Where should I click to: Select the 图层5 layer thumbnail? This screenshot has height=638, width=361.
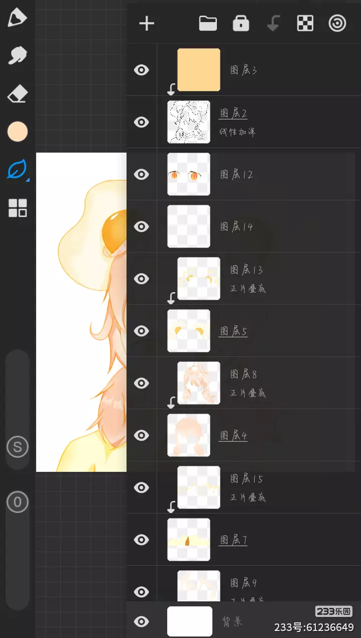pos(189,331)
